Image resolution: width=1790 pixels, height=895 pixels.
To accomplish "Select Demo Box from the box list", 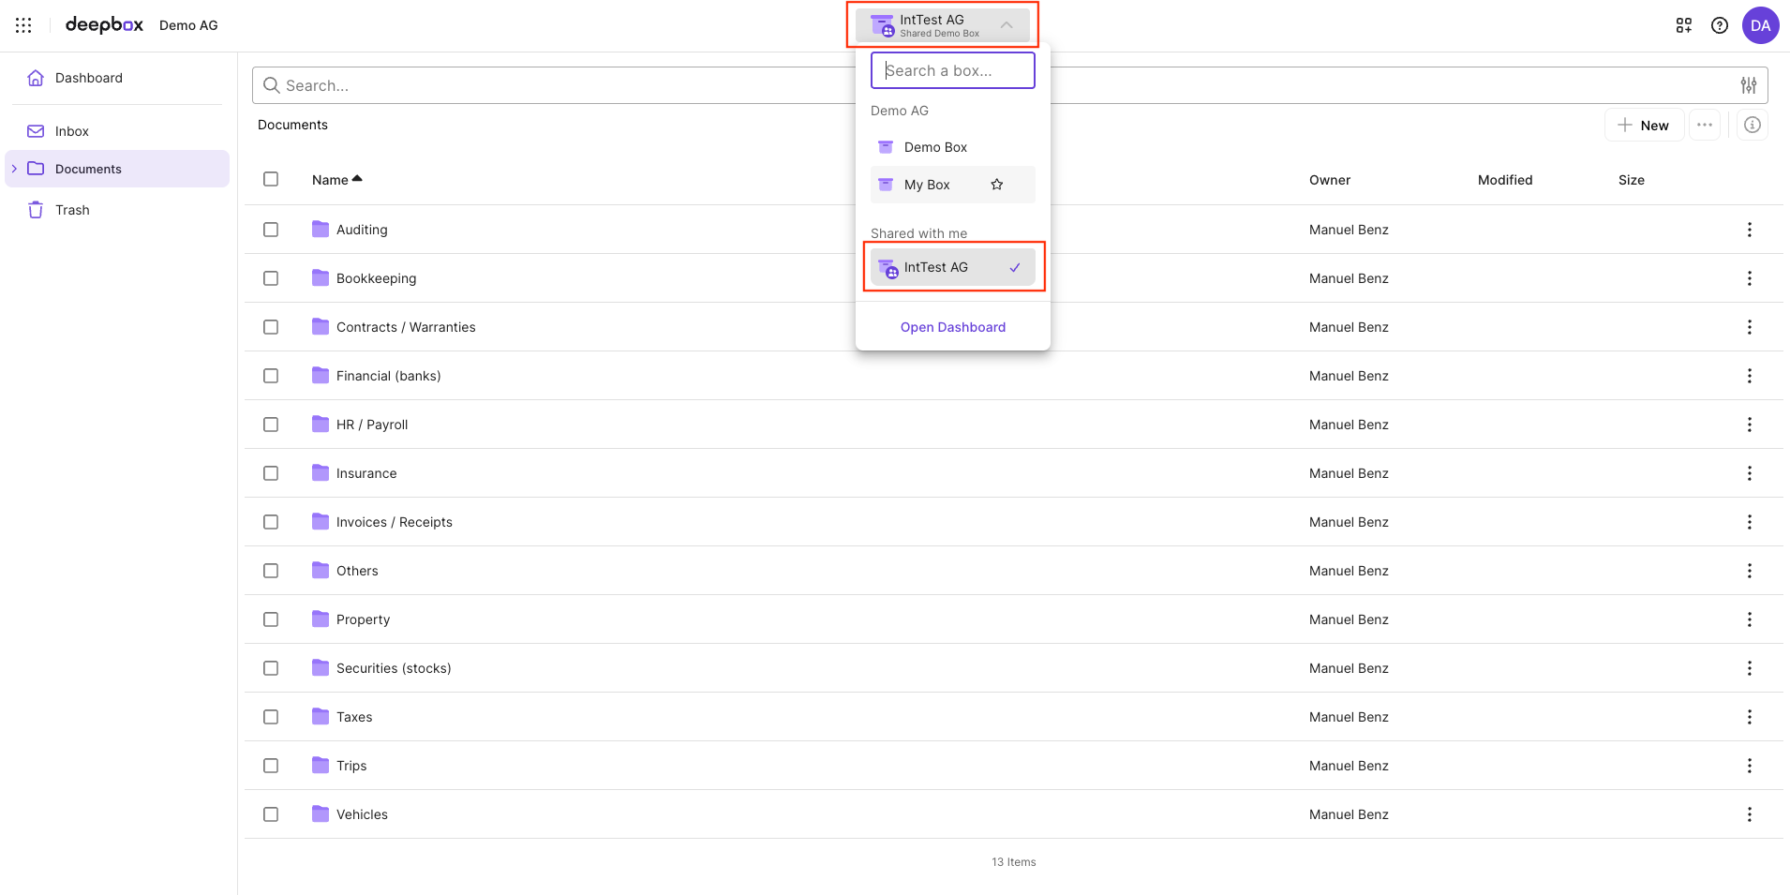I will point(935,147).
